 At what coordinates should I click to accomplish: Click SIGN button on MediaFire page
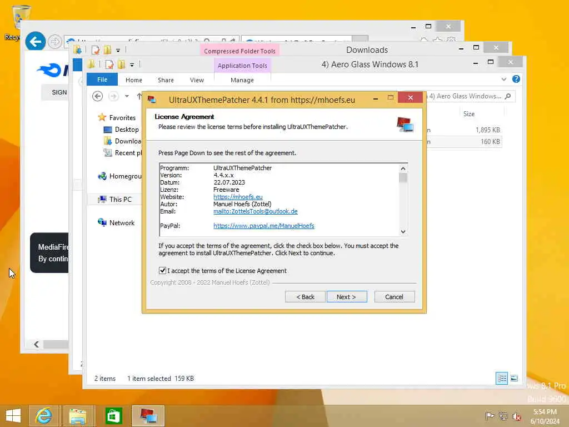[56, 92]
